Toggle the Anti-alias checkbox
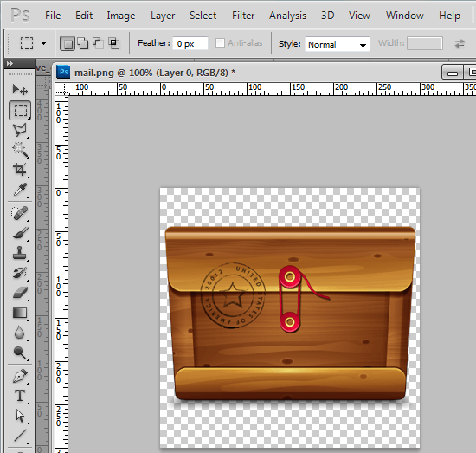476x453 pixels. tap(220, 43)
